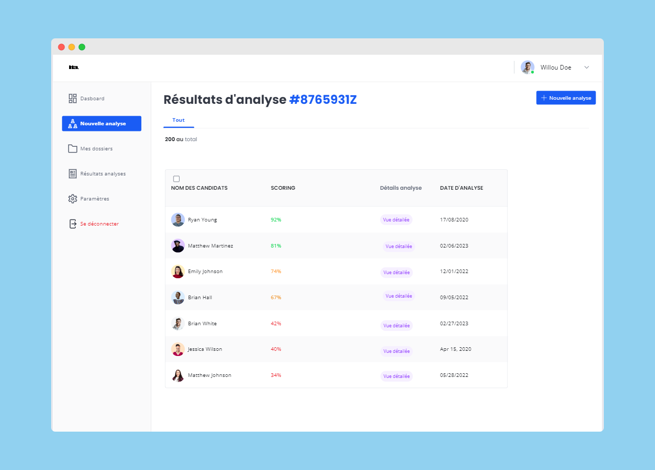Image resolution: width=655 pixels, height=470 pixels.
Task: Open Vue détaillée for Matthew Martinez
Action: 399,247
